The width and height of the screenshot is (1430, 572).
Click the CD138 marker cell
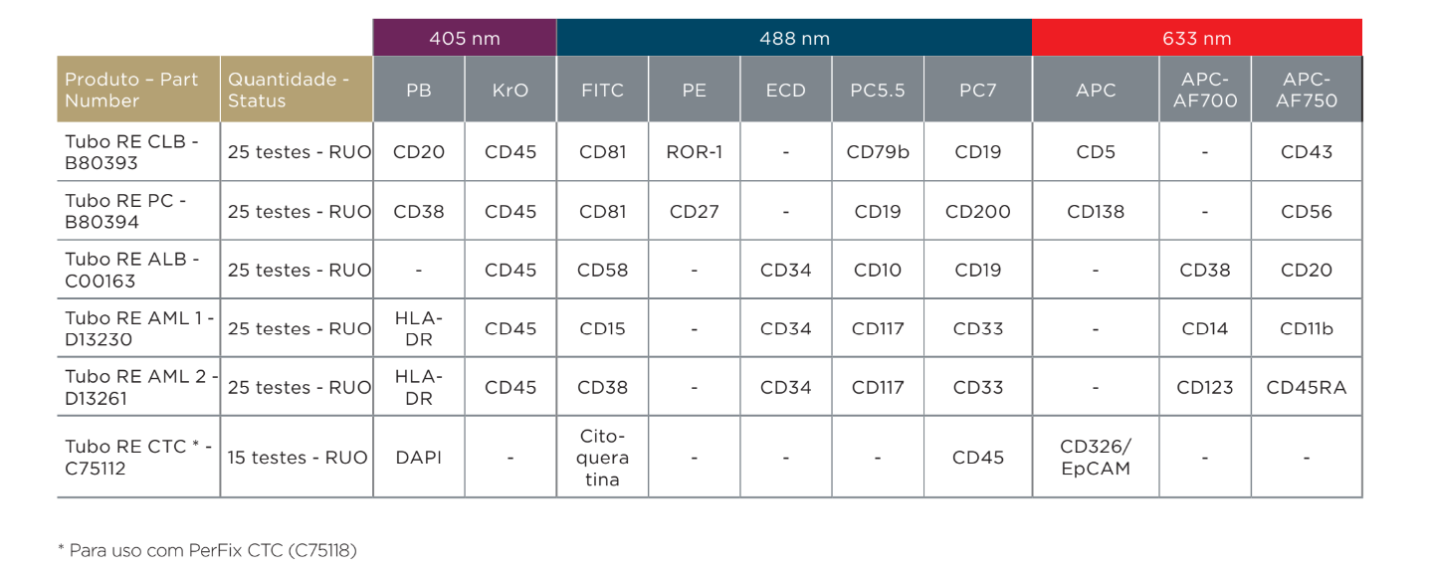1095,211
